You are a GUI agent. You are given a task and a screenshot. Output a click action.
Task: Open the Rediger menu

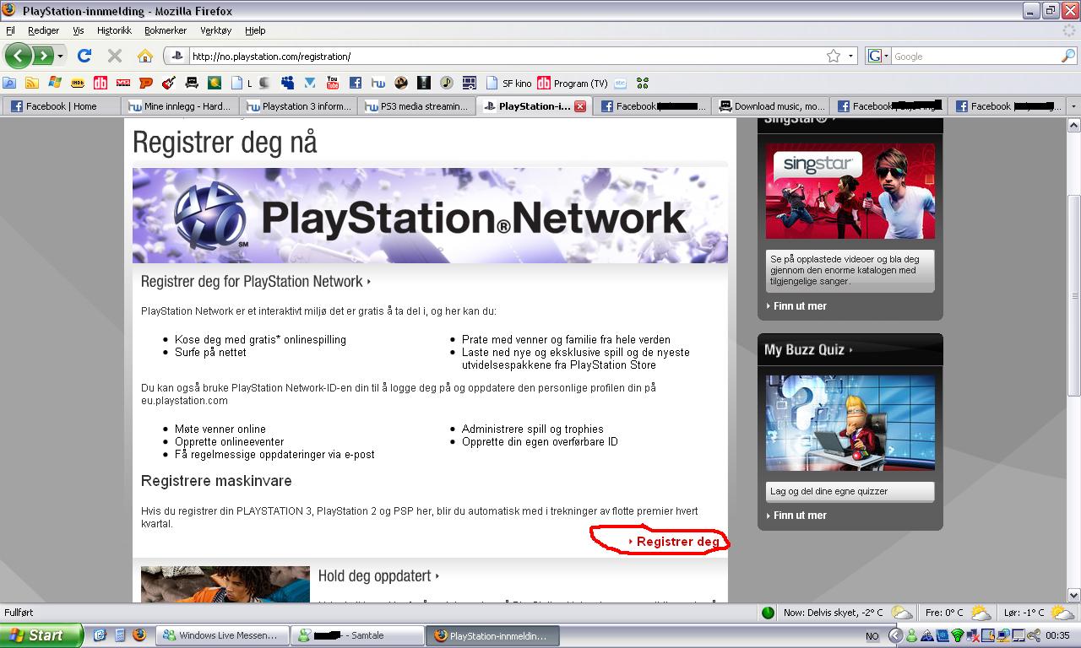(43, 30)
